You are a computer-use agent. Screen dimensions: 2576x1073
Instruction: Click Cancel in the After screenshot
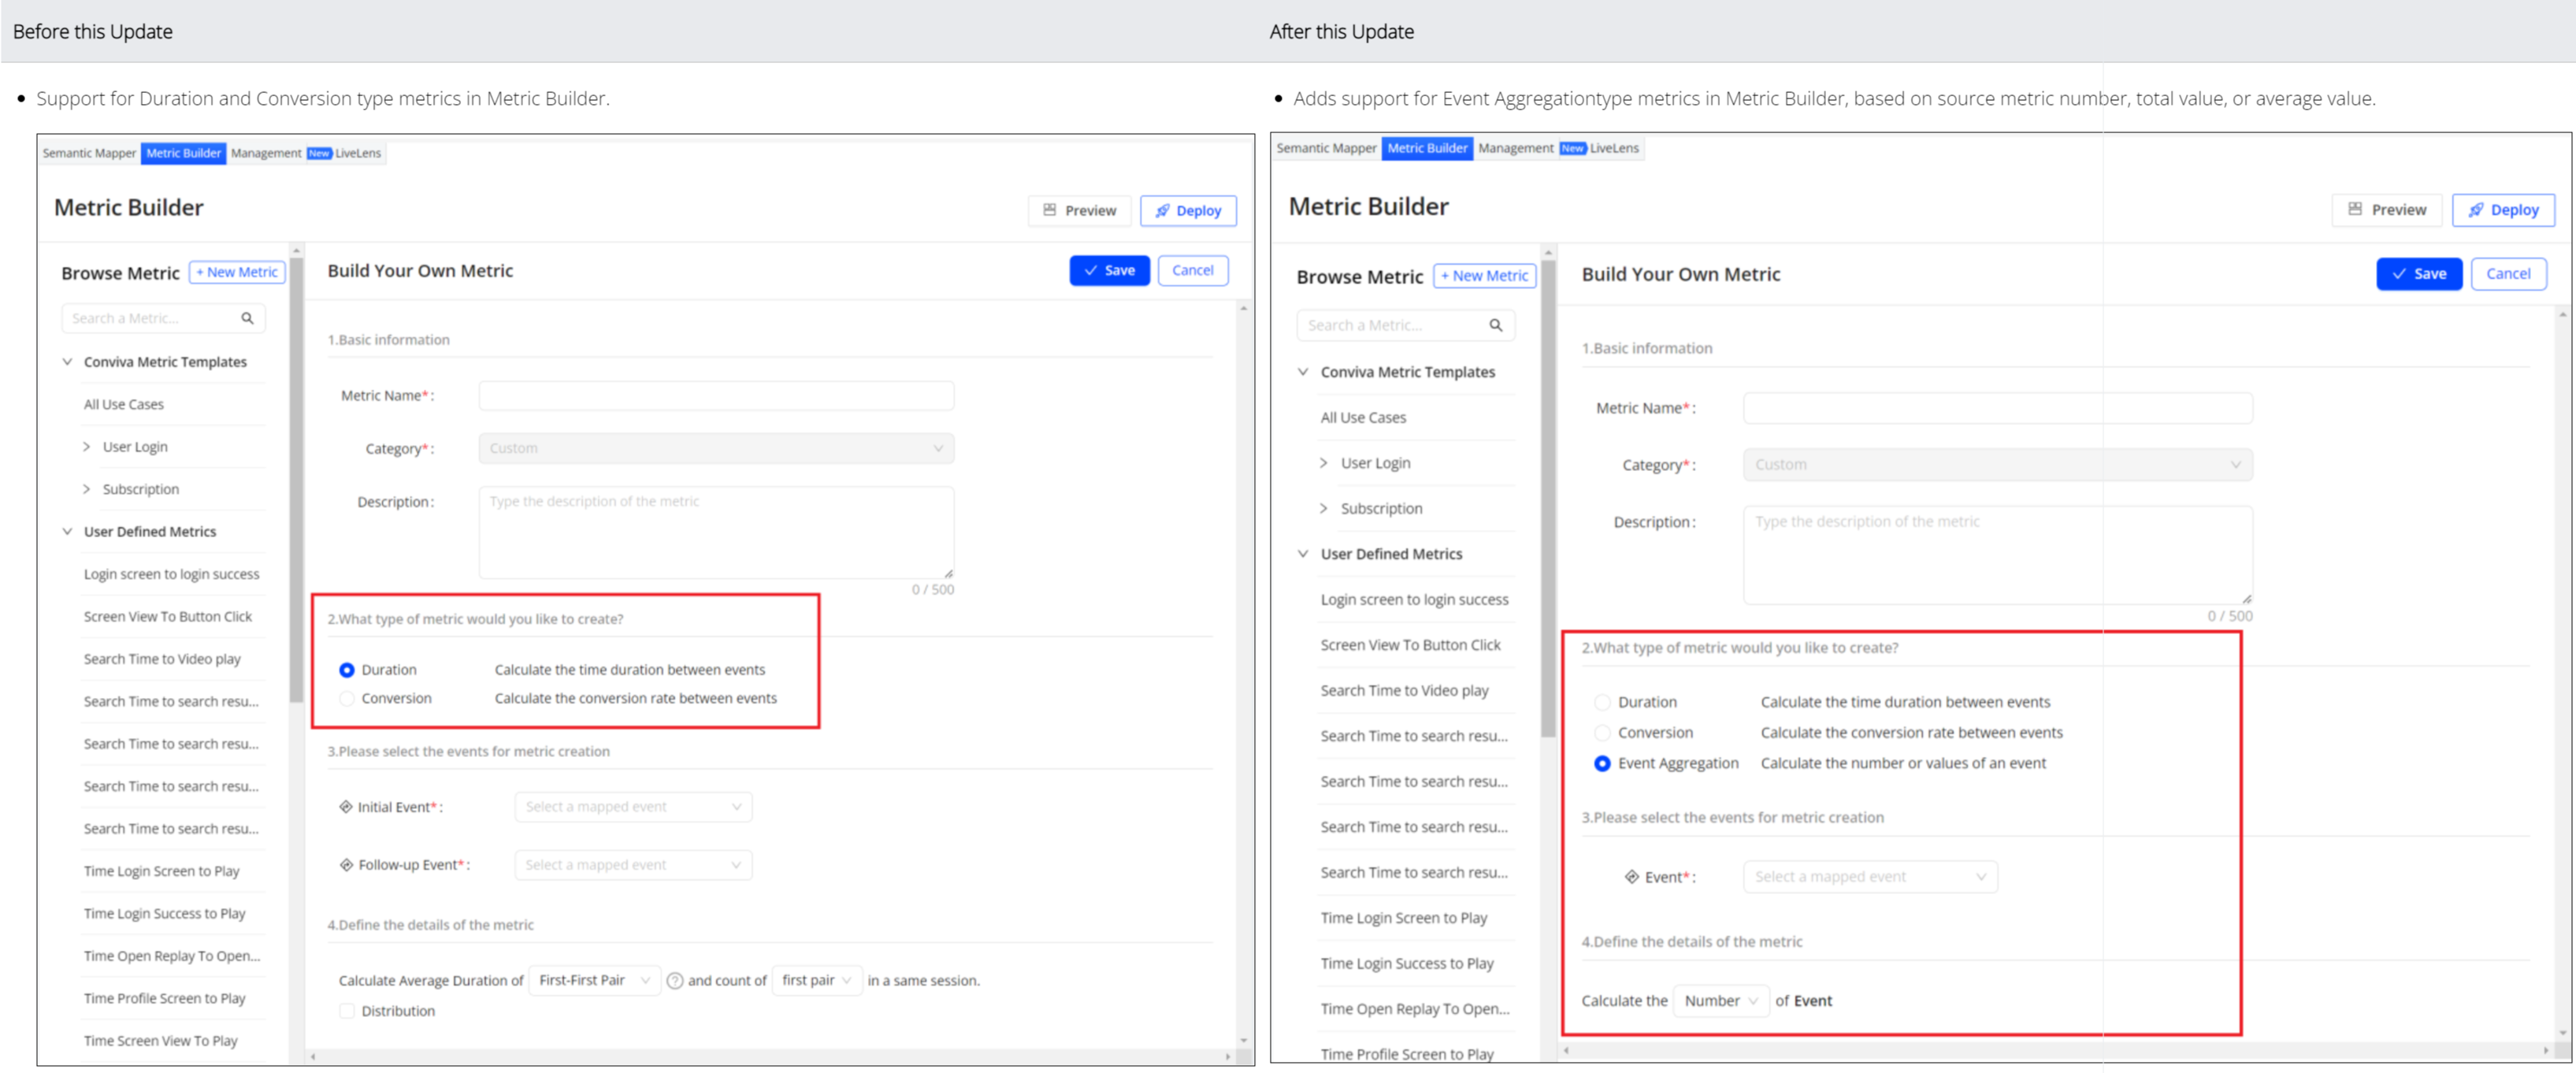[x=2508, y=274]
